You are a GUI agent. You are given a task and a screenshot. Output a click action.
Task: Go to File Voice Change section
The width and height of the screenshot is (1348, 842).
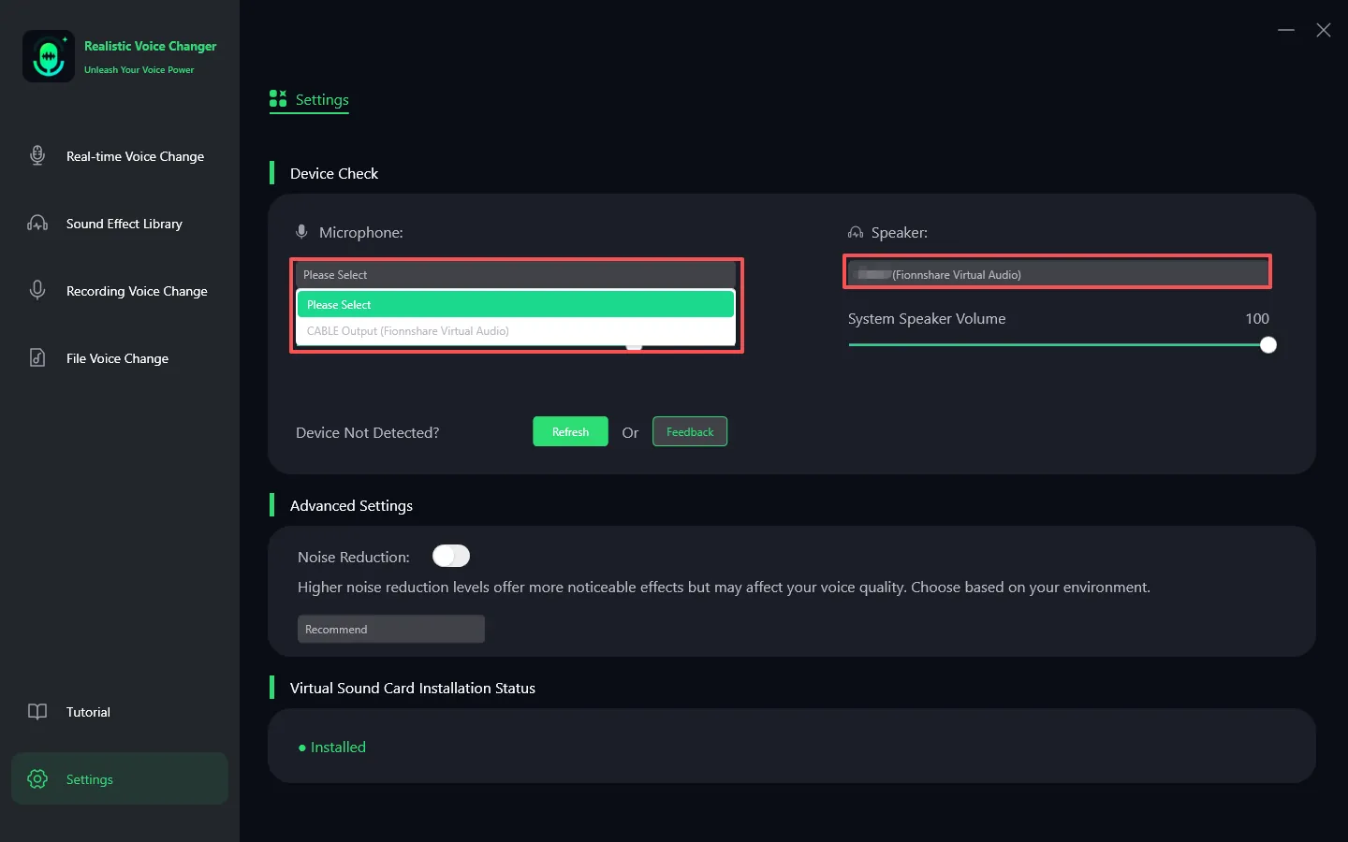pyautogui.click(x=117, y=358)
